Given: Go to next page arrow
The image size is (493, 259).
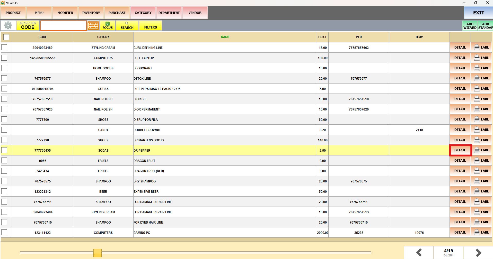Looking at the screenshot, I should pos(478,253).
